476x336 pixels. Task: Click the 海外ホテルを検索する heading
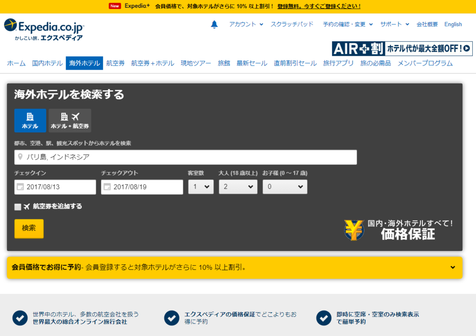(69, 94)
